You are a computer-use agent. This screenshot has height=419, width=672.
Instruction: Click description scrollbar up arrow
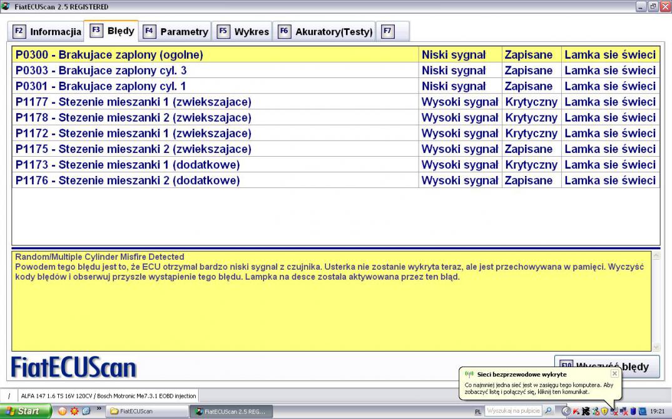tap(656, 255)
